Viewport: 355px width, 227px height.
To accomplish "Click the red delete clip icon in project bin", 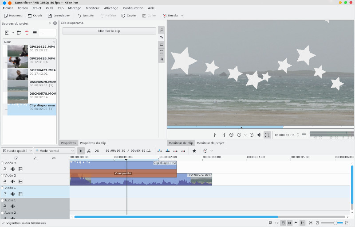I will click(x=27, y=33).
